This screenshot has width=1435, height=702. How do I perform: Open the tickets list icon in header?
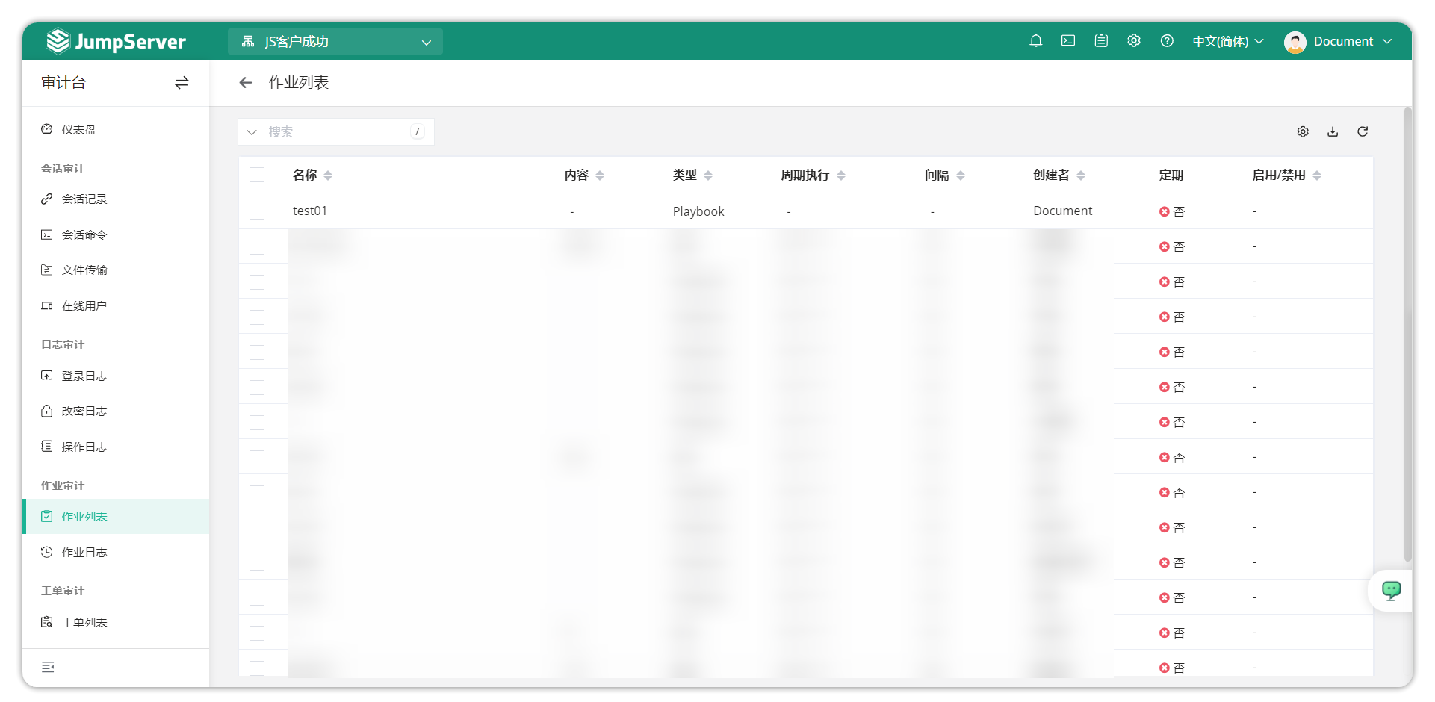click(1101, 41)
